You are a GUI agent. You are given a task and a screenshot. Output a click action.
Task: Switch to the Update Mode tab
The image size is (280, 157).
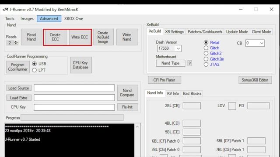(x=237, y=32)
